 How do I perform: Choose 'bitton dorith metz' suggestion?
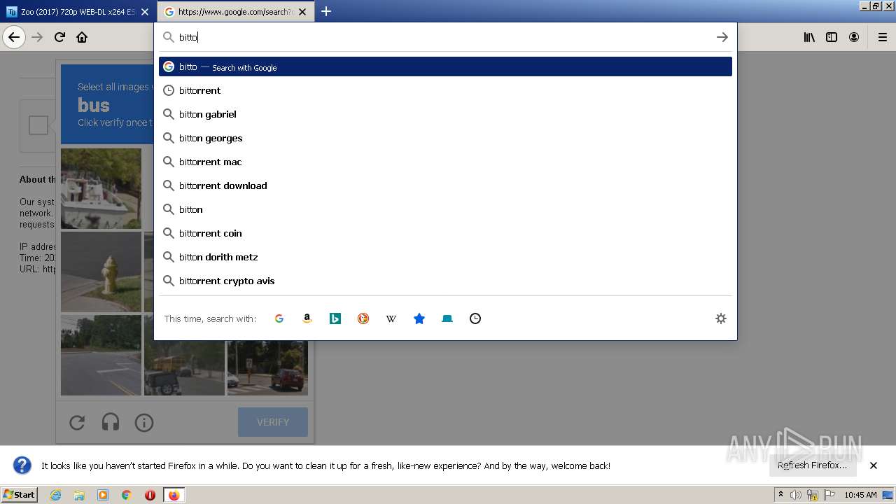tap(445, 257)
